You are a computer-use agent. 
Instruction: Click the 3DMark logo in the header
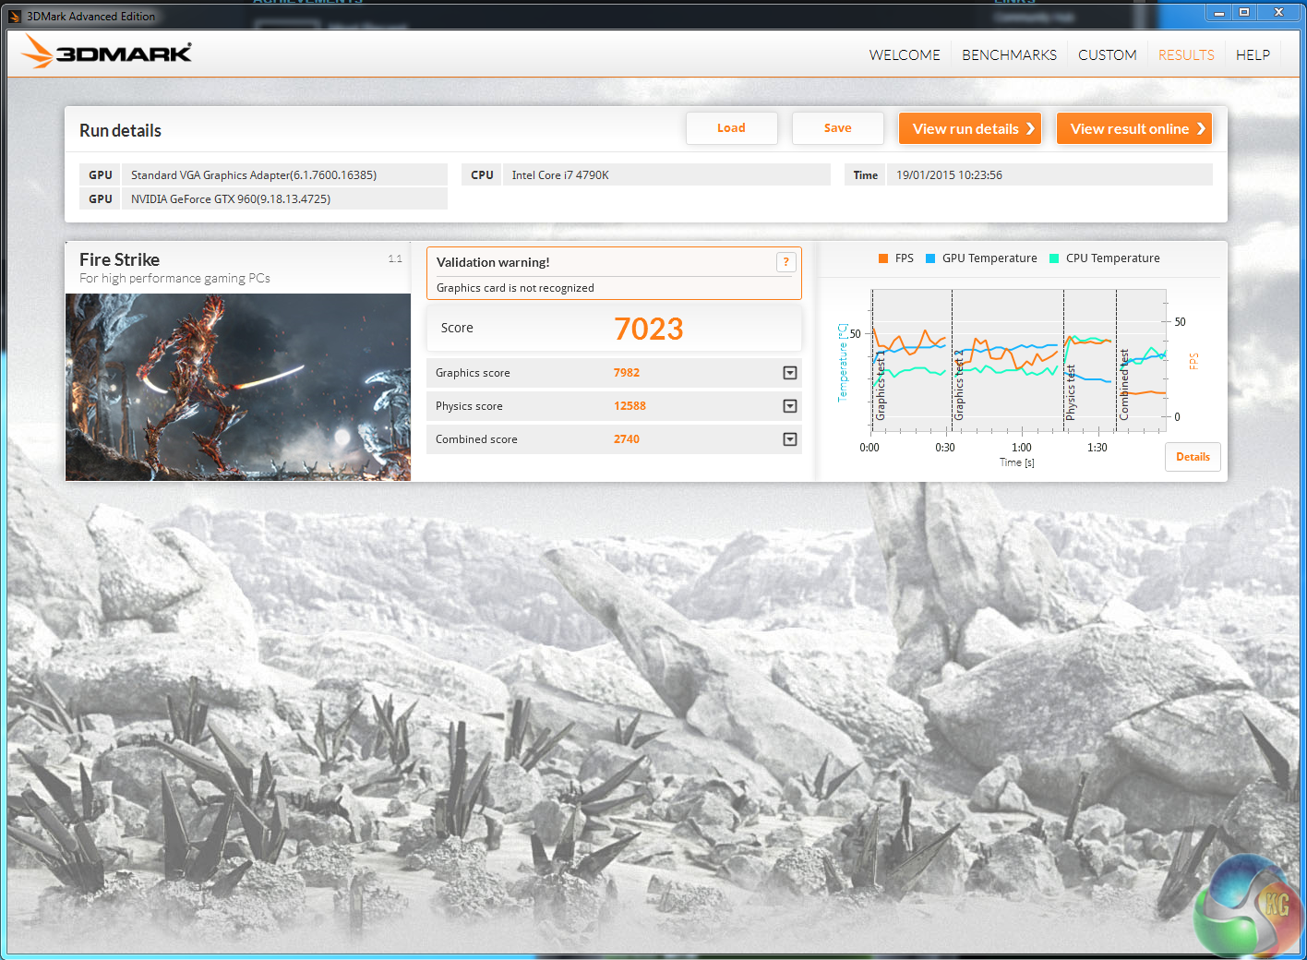point(106,53)
